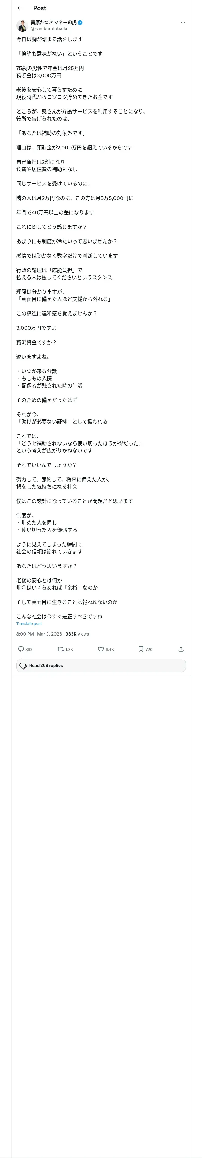Click the repost arrows icon
The height and width of the screenshot is (1158, 202).
coord(60,649)
